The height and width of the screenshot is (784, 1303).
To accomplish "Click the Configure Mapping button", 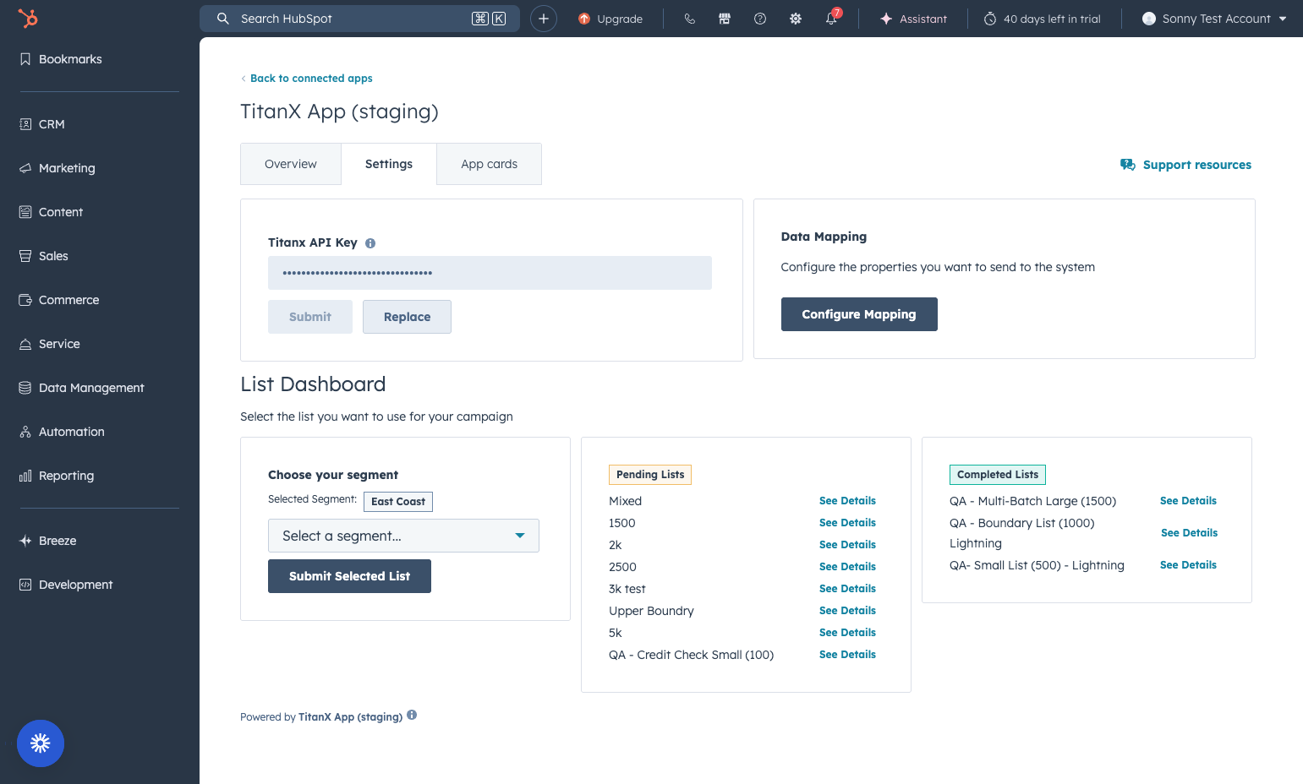I will [x=859, y=314].
